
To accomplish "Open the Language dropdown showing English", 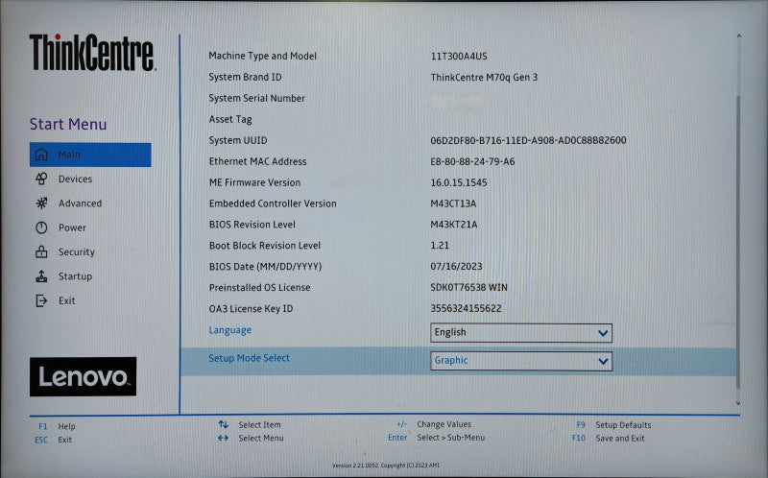I will click(521, 332).
